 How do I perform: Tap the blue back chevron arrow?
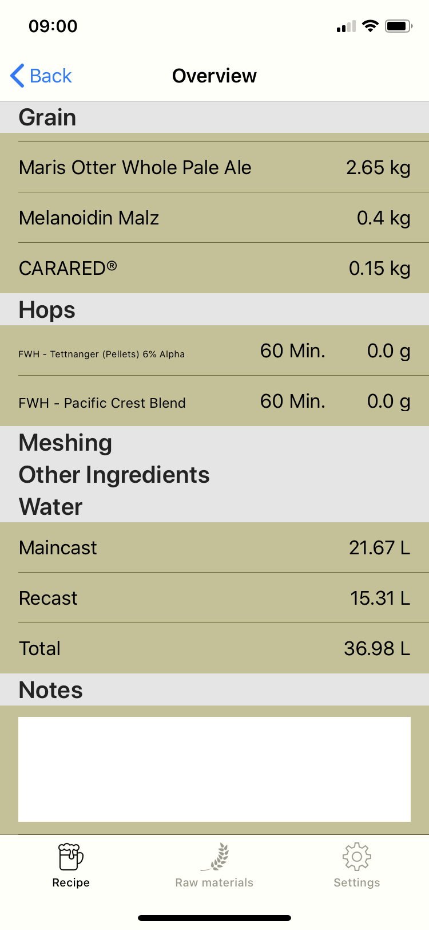[x=18, y=76]
